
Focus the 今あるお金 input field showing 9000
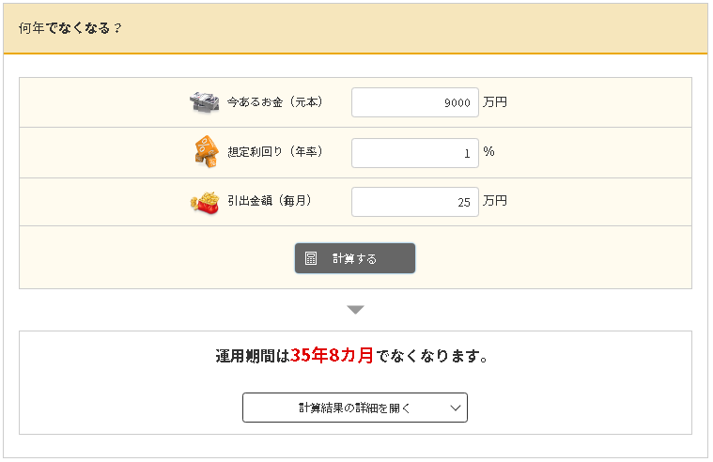pyautogui.click(x=414, y=102)
